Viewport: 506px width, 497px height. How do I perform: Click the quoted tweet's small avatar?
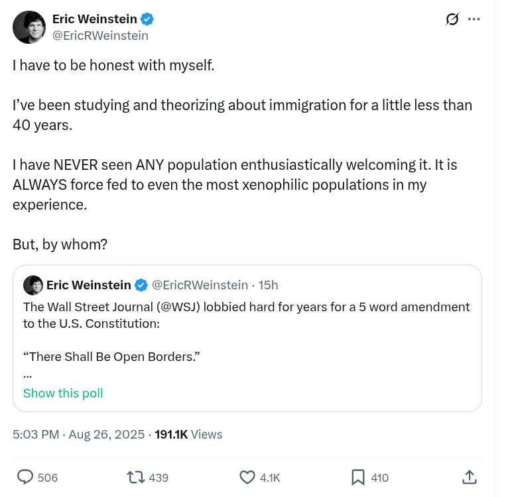(33, 285)
